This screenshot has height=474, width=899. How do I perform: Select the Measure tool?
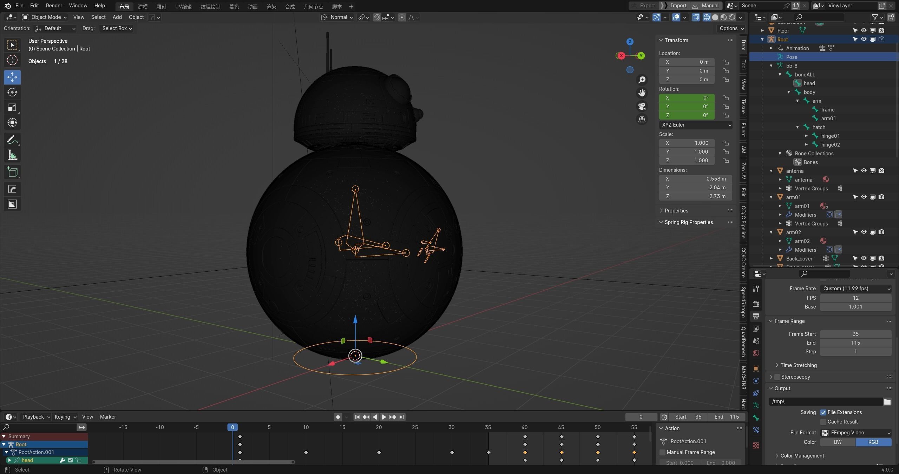tap(12, 155)
